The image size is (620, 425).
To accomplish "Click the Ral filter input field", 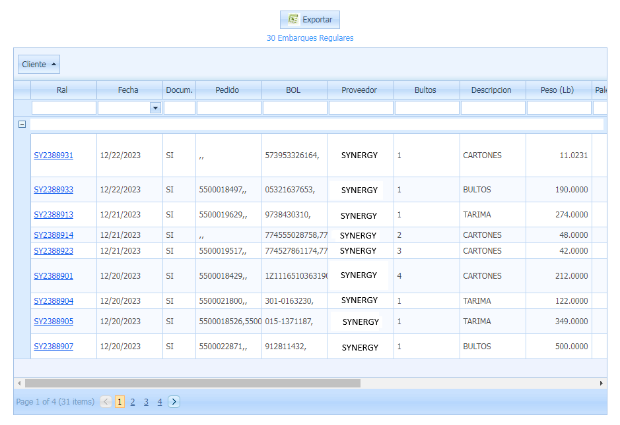I will [x=64, y=108].
